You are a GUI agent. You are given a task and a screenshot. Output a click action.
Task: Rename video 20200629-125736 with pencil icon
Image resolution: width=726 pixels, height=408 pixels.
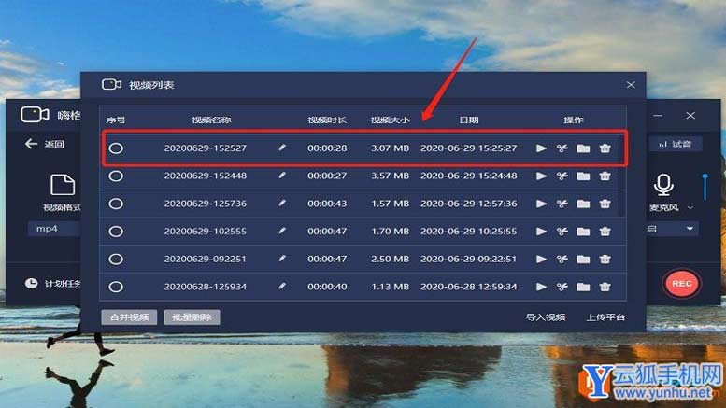(x=282, y=204)
